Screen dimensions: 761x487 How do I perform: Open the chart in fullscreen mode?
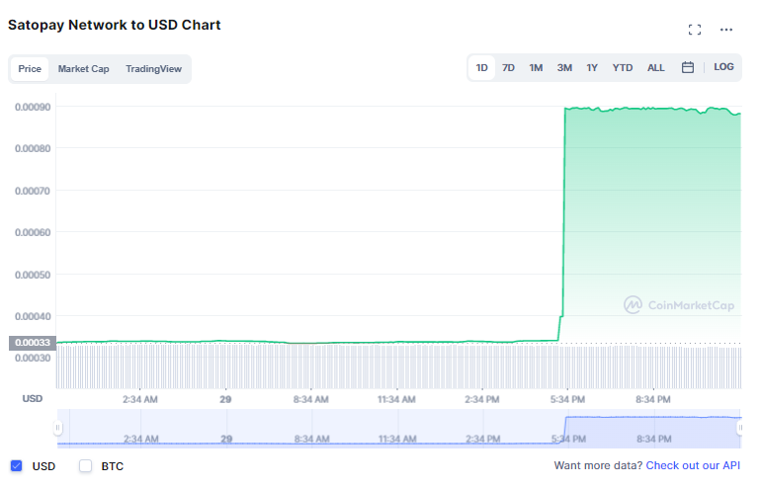pos(695,30)
